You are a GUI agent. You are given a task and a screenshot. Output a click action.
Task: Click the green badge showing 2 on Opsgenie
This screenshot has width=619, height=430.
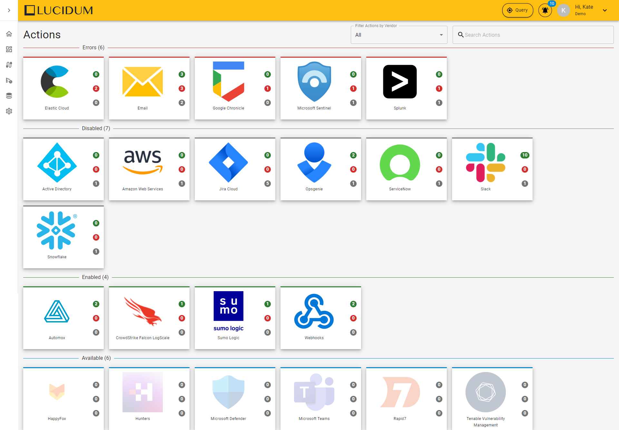[353, 155]
